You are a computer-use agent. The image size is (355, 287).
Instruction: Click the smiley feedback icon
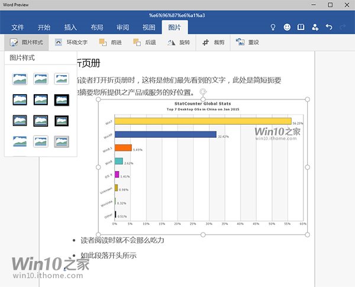[287, 27]
